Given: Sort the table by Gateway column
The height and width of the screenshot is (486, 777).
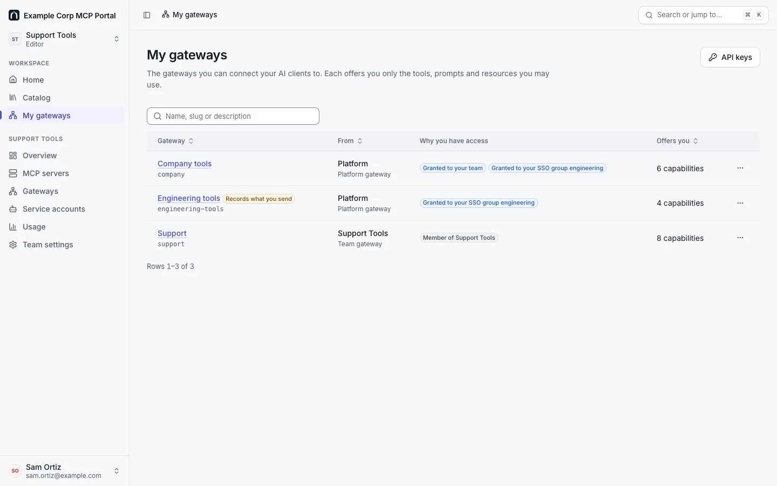Looking at the screenshot, I should pyautogui.click(x=175, y=141).
